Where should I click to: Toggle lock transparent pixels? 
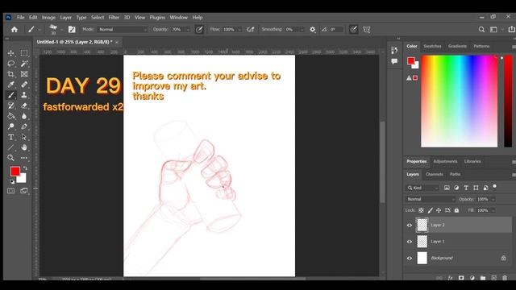421,210
